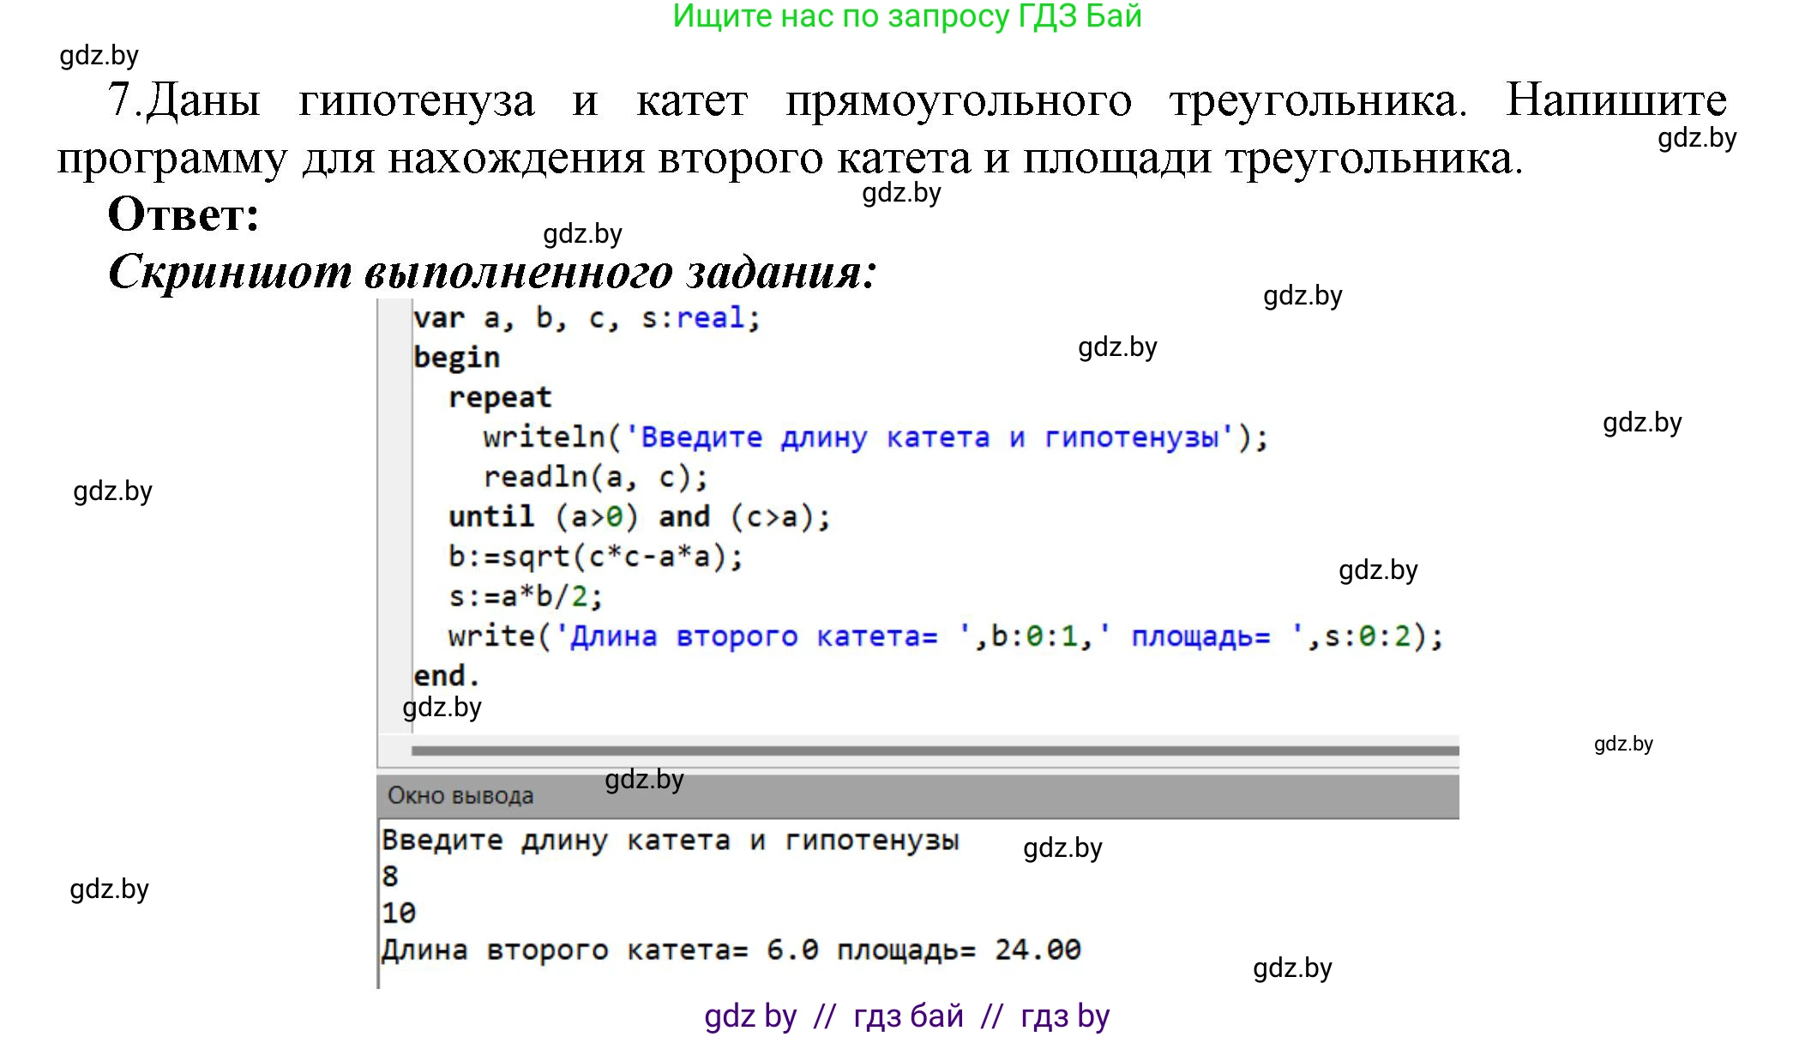Select the 'b:=sqrt(c*c-a*a);' calculation line
The height and width of the screenshot is (1037, 1817).
coord(592,556)
